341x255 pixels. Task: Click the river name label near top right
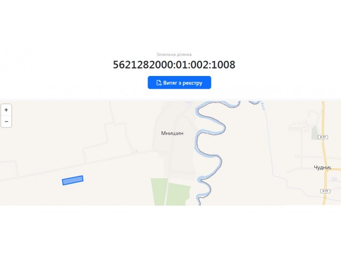tap(263, 105)
